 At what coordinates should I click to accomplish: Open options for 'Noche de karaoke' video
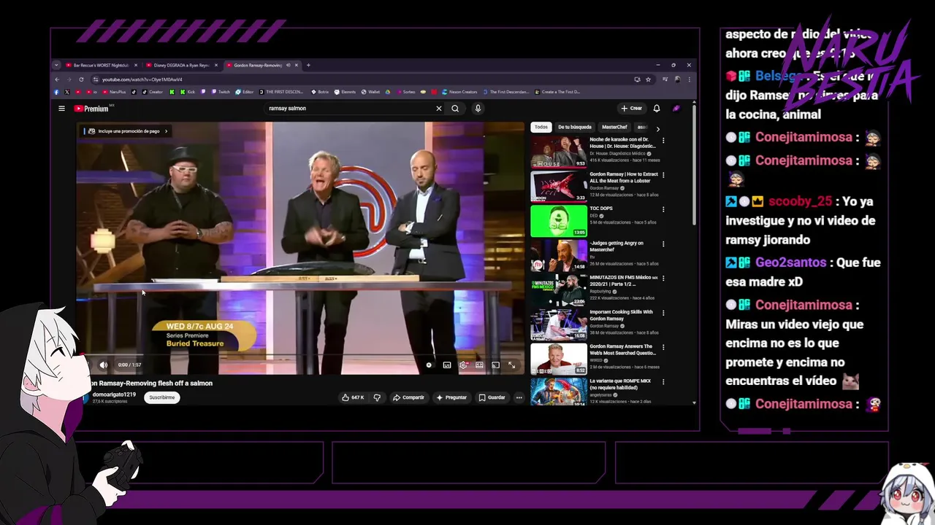click(x=663, y=140)
